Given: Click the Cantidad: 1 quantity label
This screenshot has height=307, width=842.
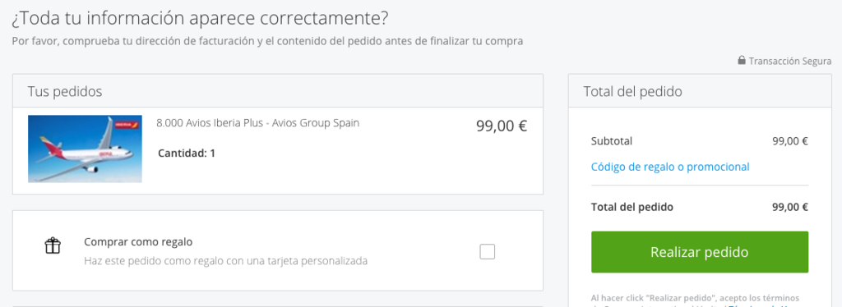Looking at the screenshot, I should (x=187, y=153).
